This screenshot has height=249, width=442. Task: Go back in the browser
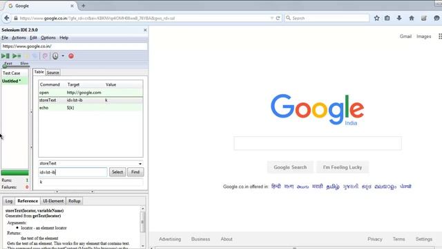pyautogui.click(x=6, y=18)
